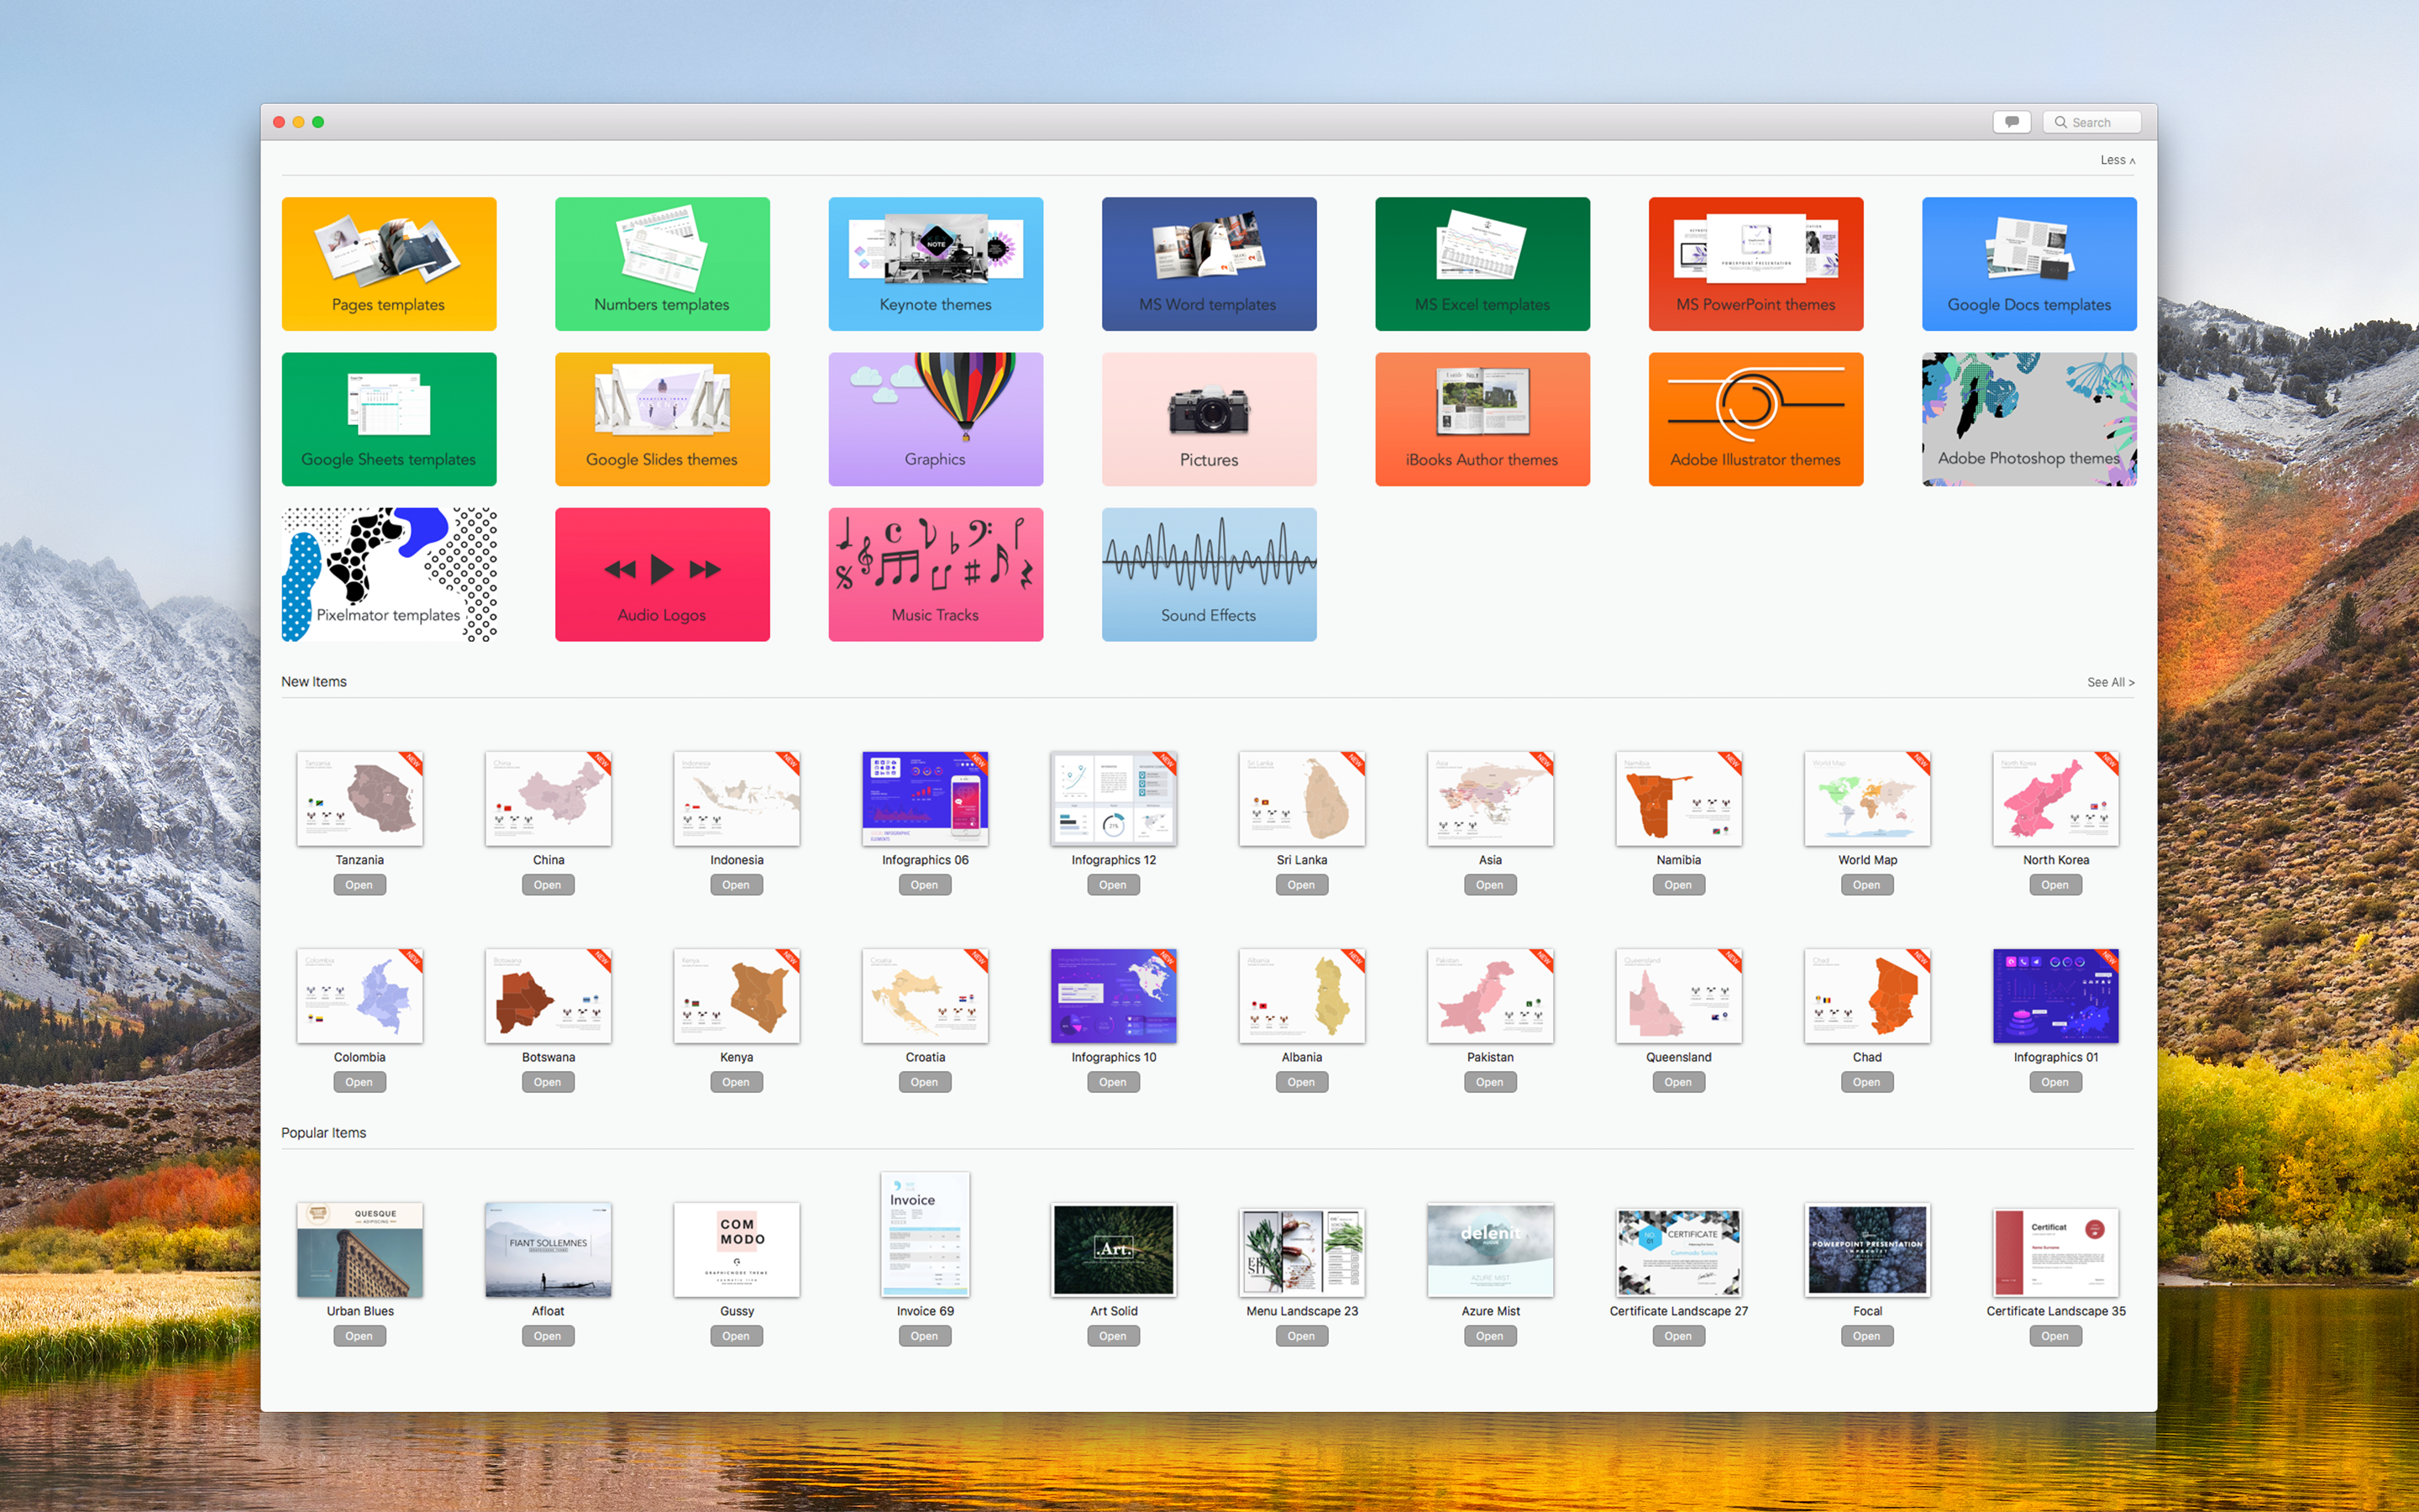This screenshot has width=2419, height=1512.
Task: Expand New Items via See All
Action: coord(2109,682)
